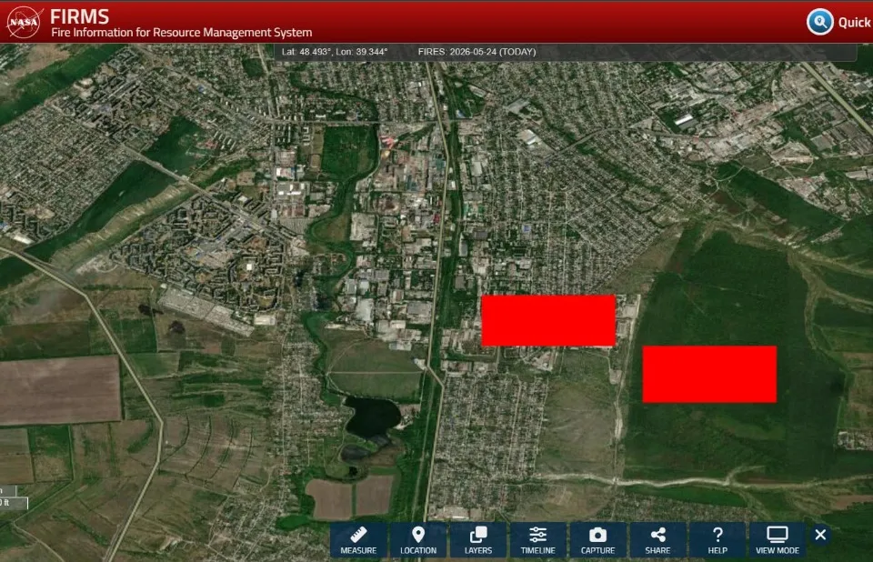Click the NASA logo
873x562 pixels.
pos(24,22)
